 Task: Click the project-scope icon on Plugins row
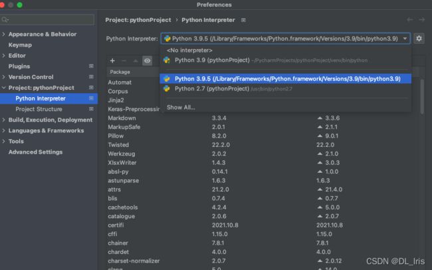coord(91,67)
